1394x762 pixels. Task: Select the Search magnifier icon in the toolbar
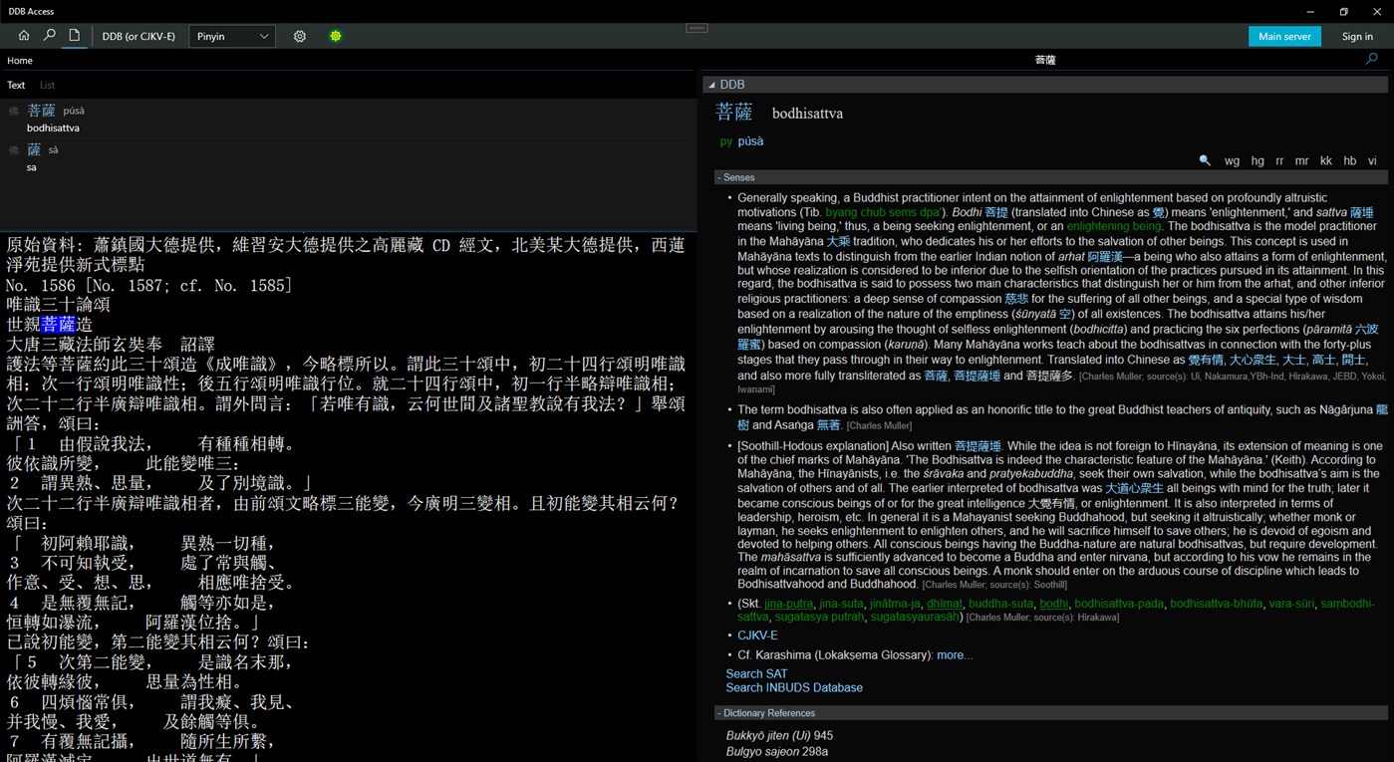[x=48, y=35]
